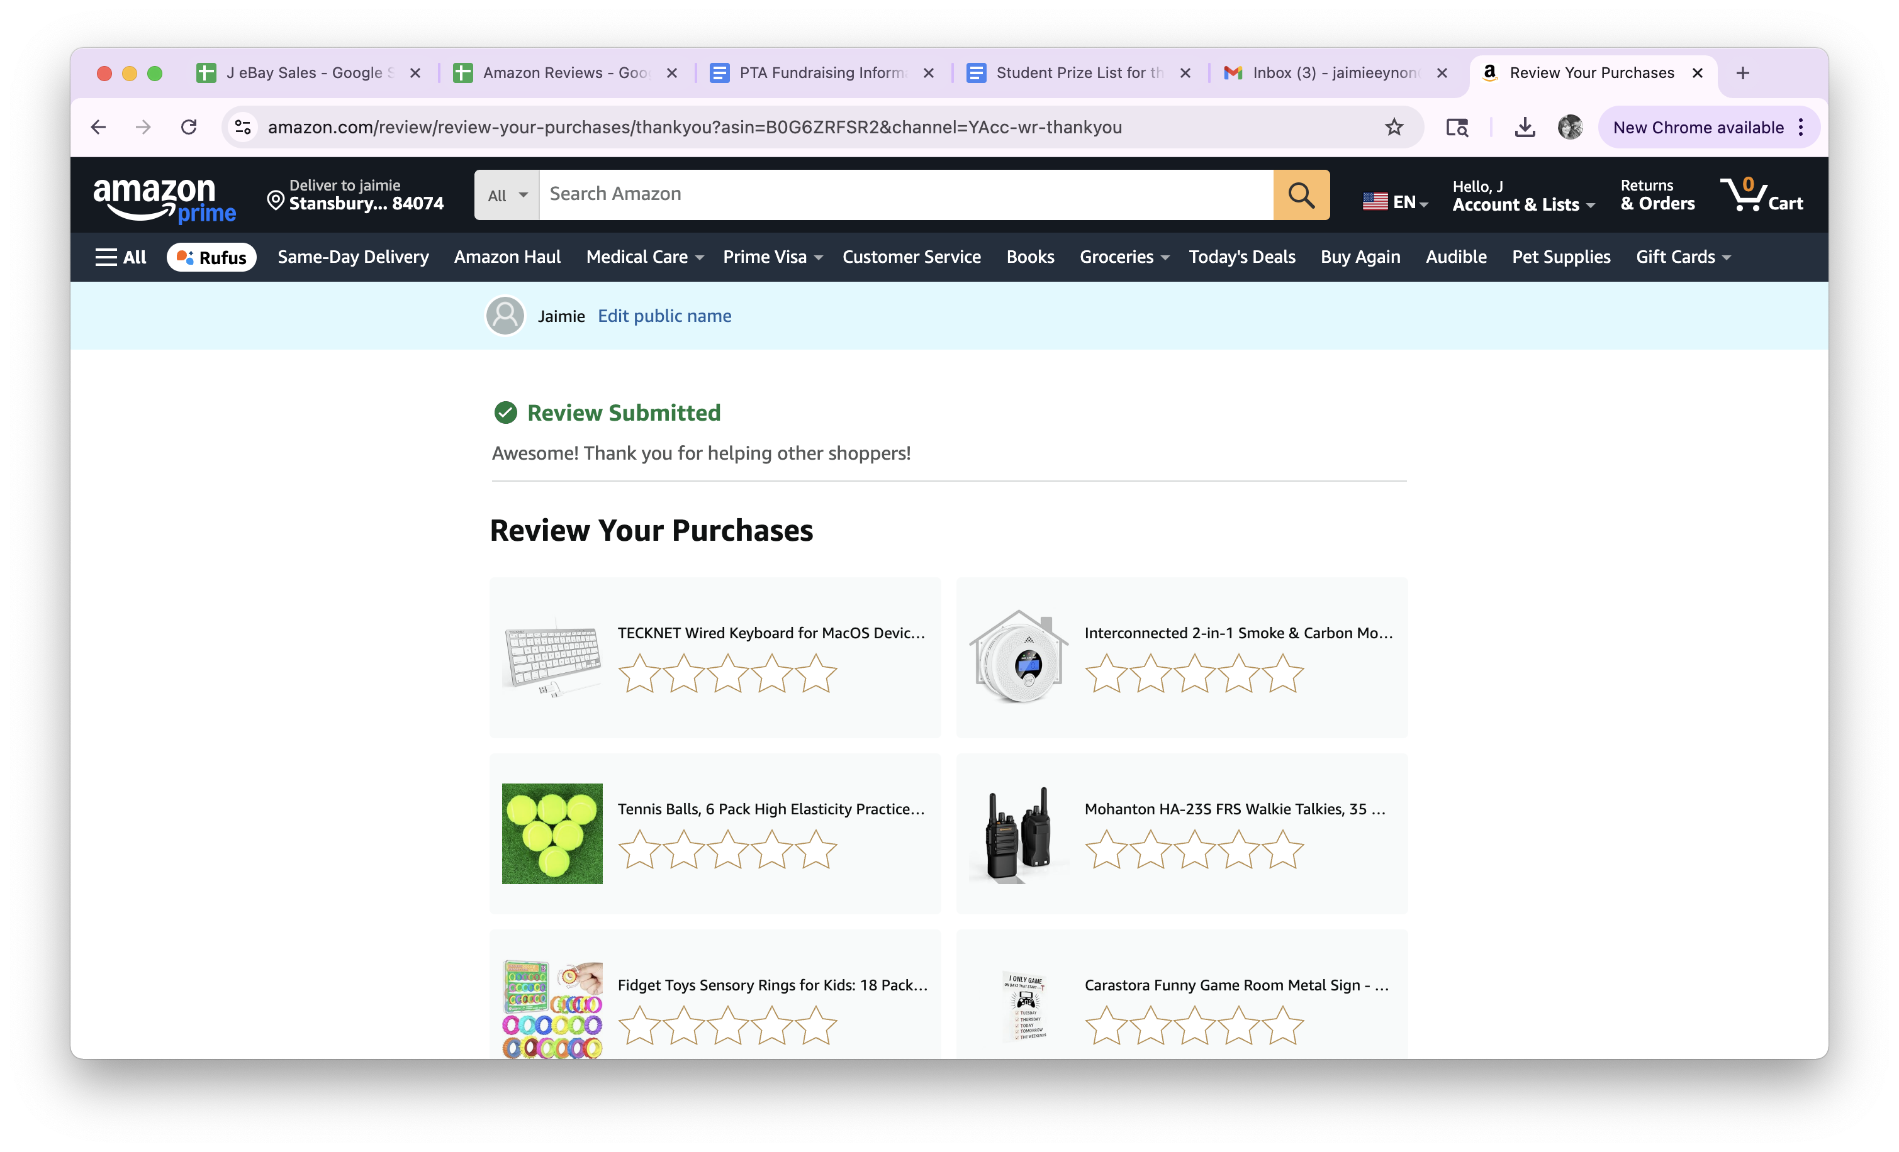Give the smoke and carbon monitor one star

tap(1106, 674)
